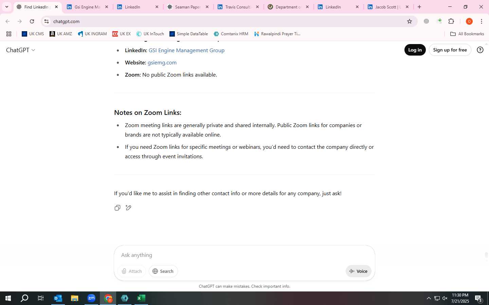Viewport: 489px width, 305px height.
Task: Open Simple DataTable bookmark
Action: [x=189, y=34]
